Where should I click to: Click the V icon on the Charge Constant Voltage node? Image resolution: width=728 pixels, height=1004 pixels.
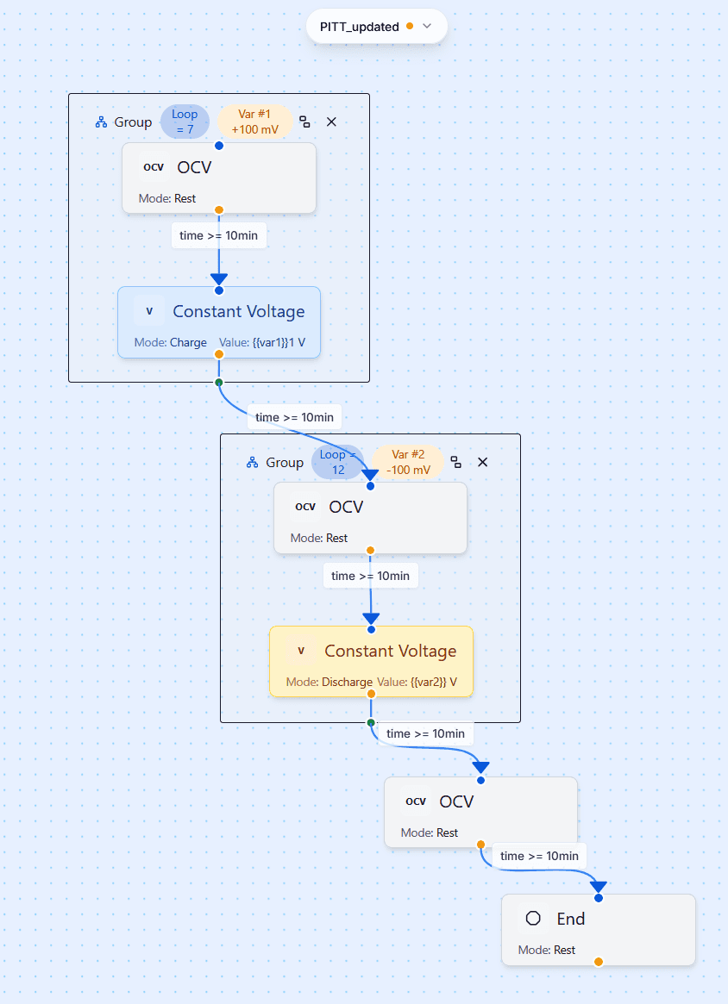coord(148,309)
